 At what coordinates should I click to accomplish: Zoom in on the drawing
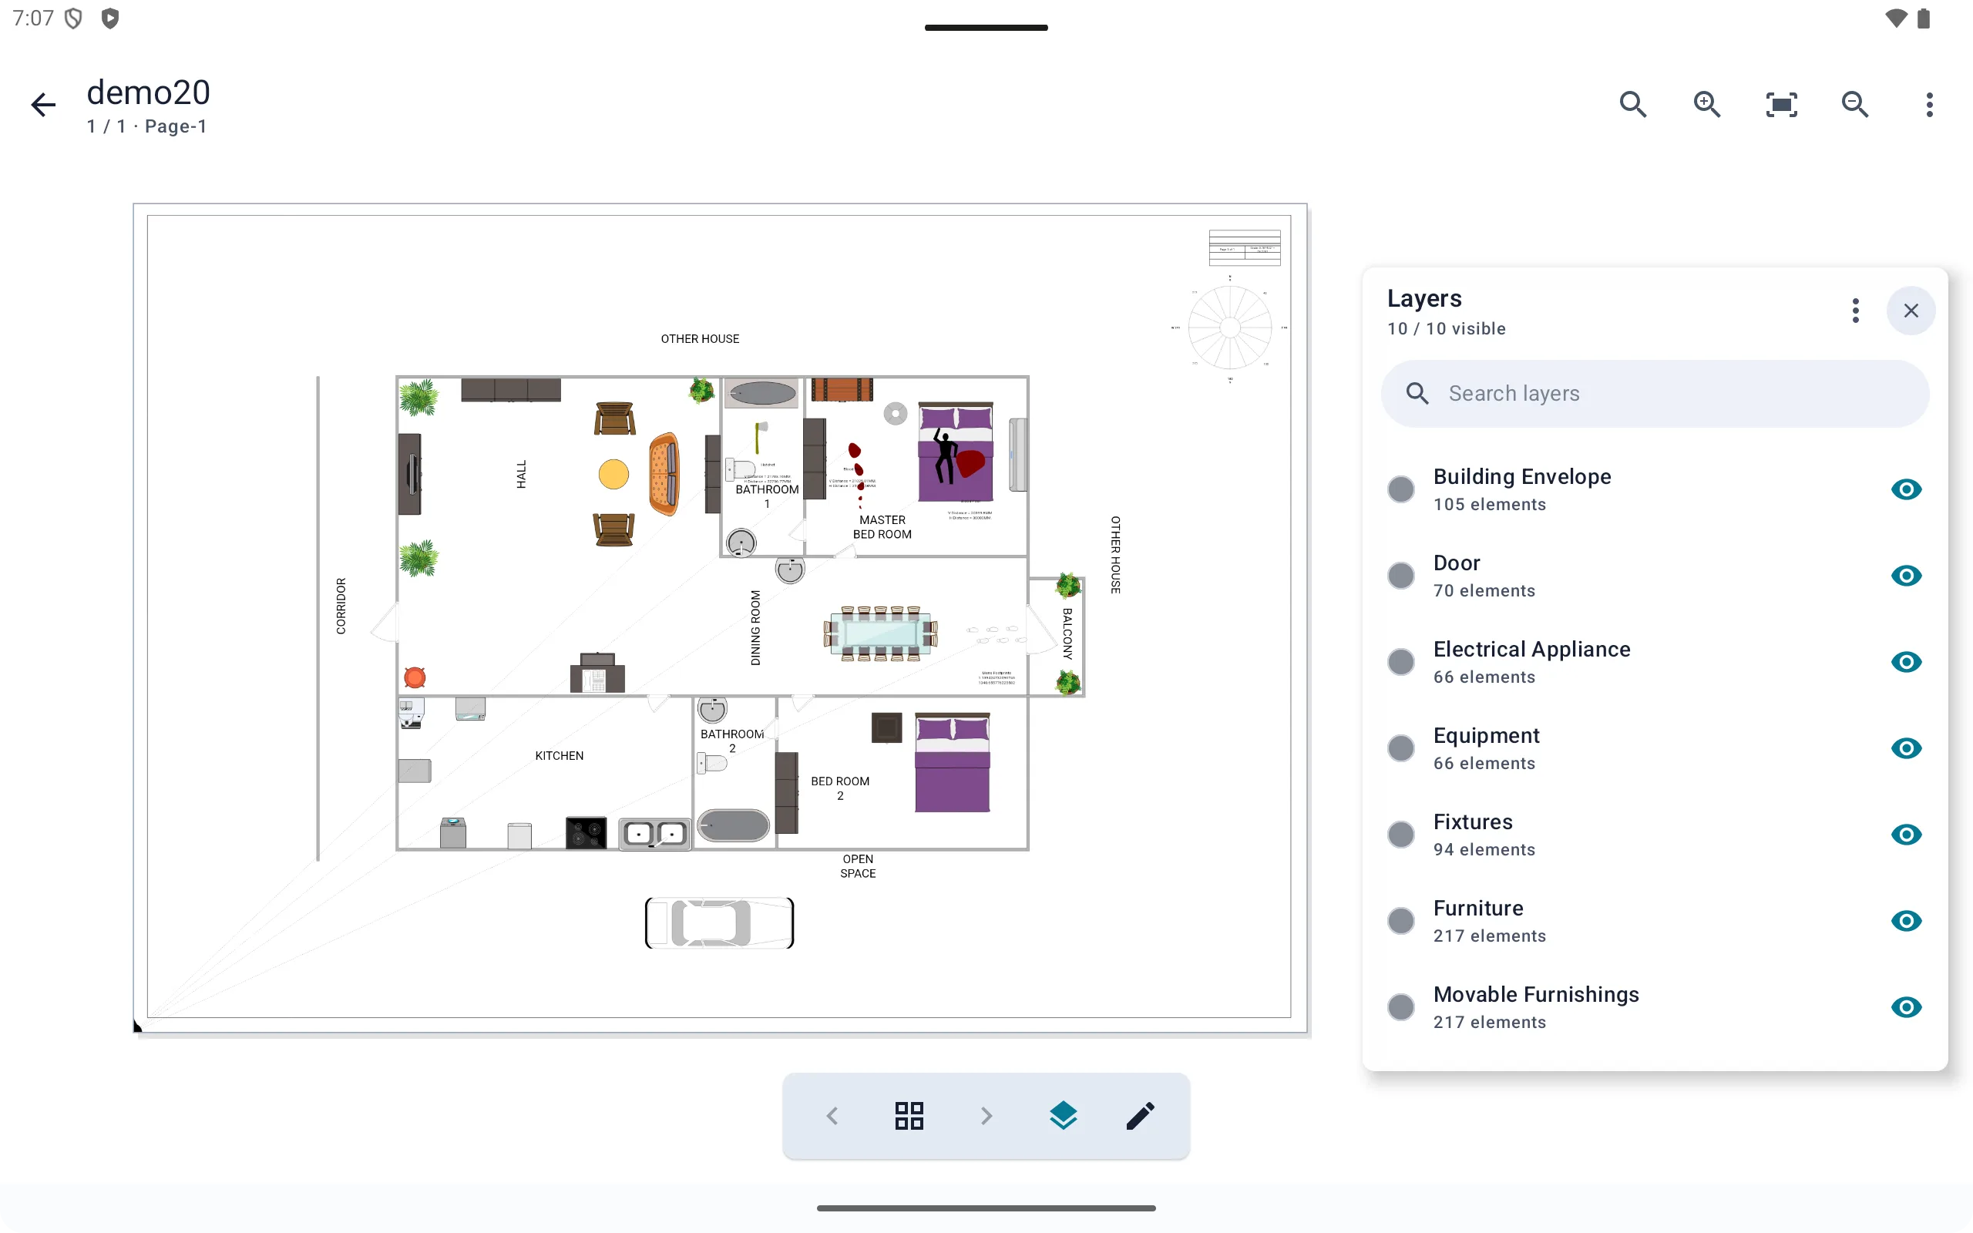(1707, 104)
